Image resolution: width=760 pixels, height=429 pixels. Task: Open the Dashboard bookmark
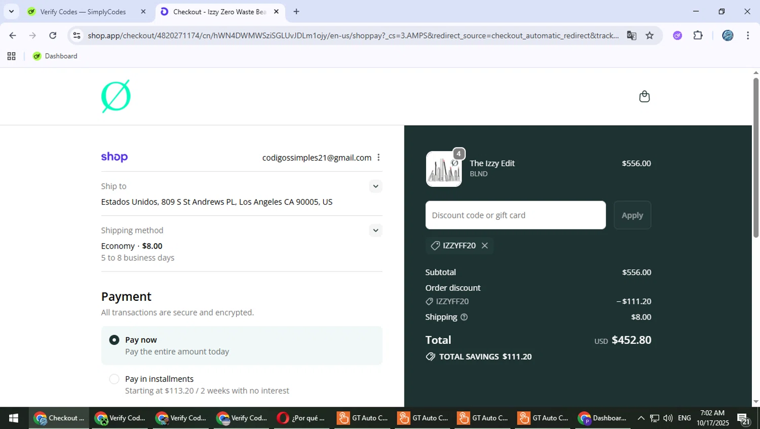click(x=55, y=56)
